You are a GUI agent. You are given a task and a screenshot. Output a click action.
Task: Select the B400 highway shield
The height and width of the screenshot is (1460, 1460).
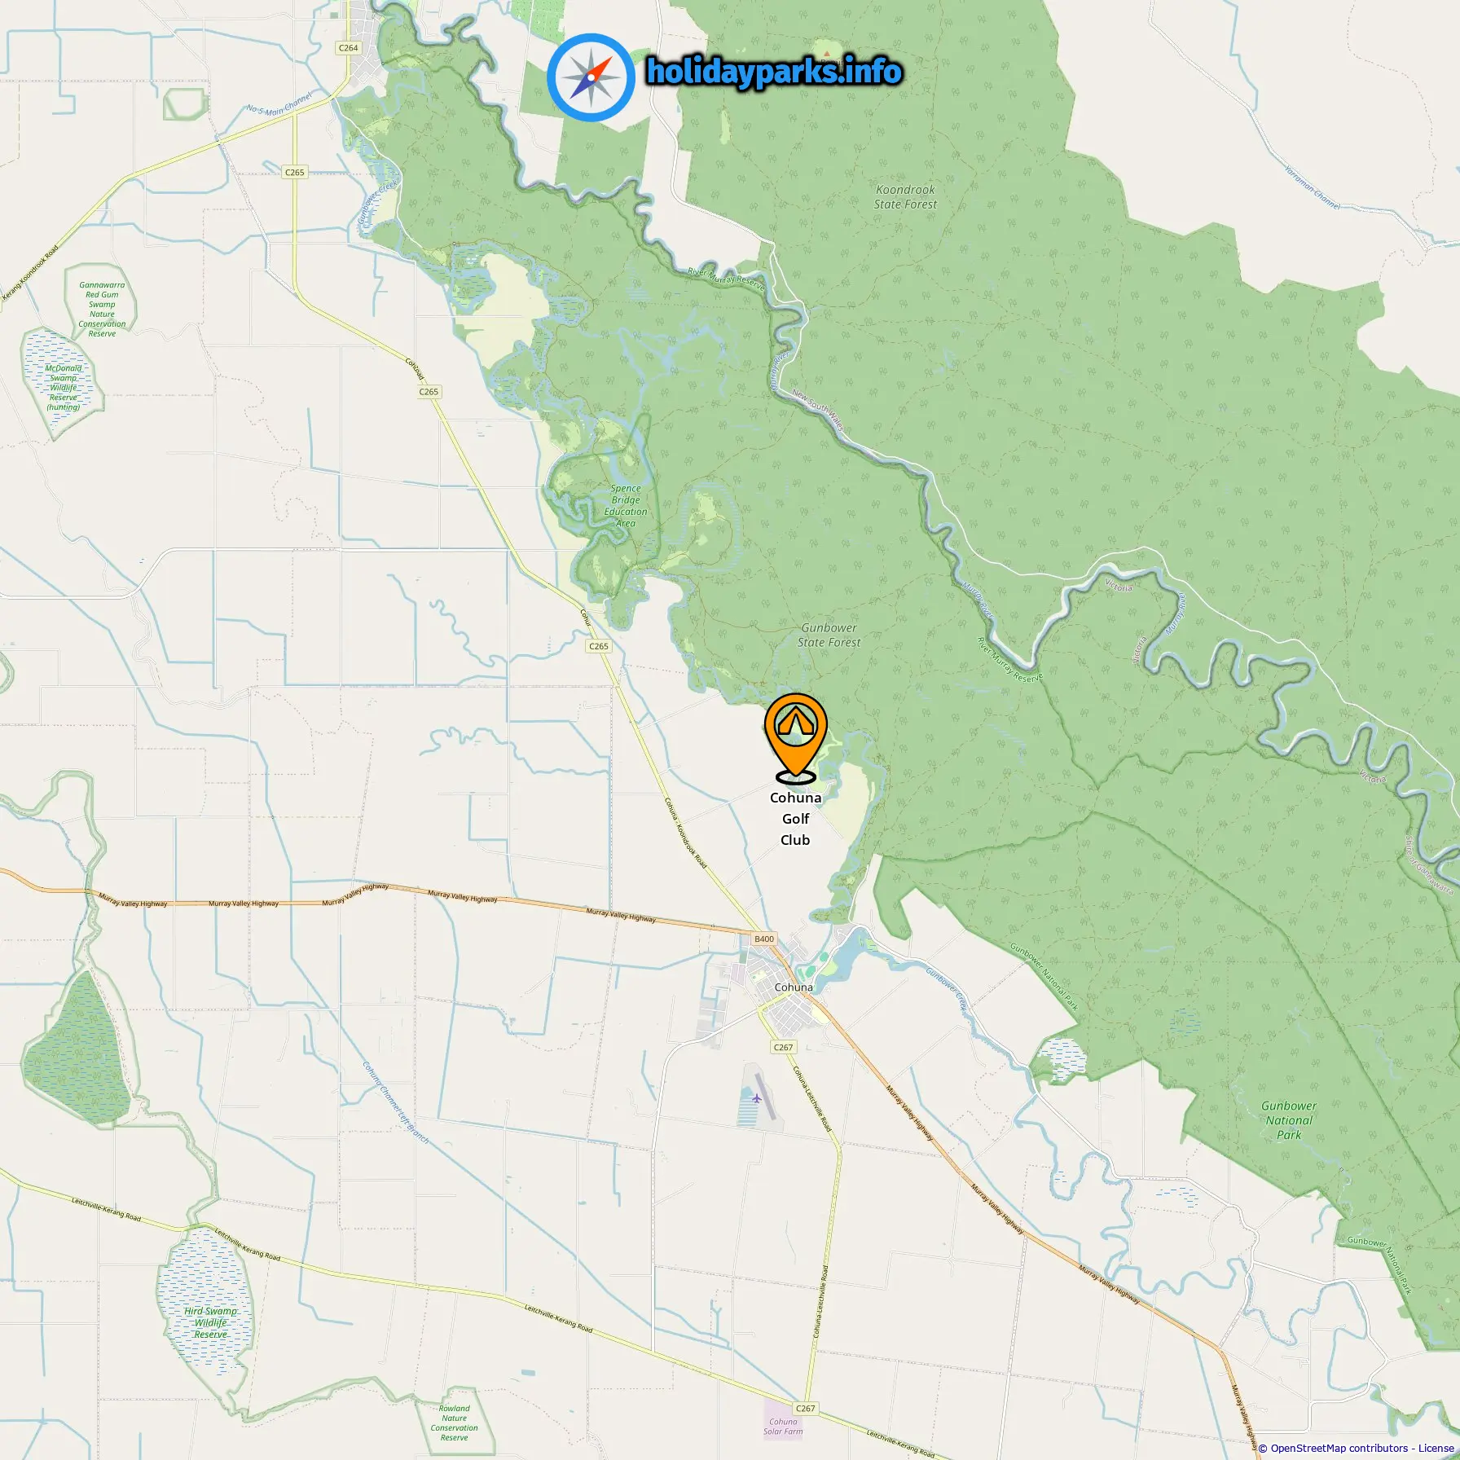coord(764,939)
